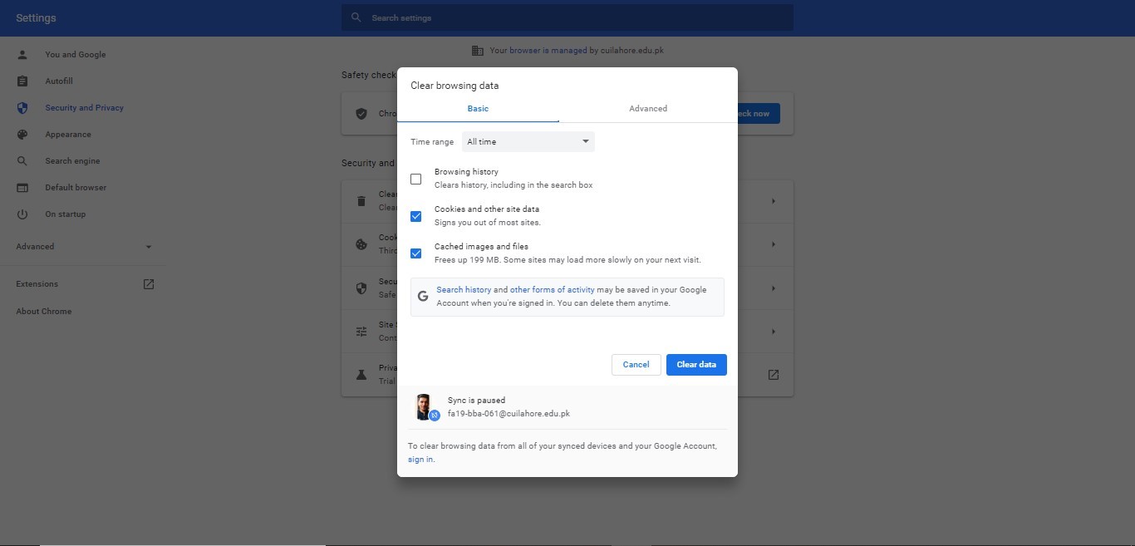The image size is (1135, 546).
Task: Click the flask icon in the Settings list
Action: point(361,375)
